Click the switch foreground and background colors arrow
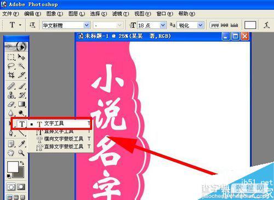 (x=22, y=163)
